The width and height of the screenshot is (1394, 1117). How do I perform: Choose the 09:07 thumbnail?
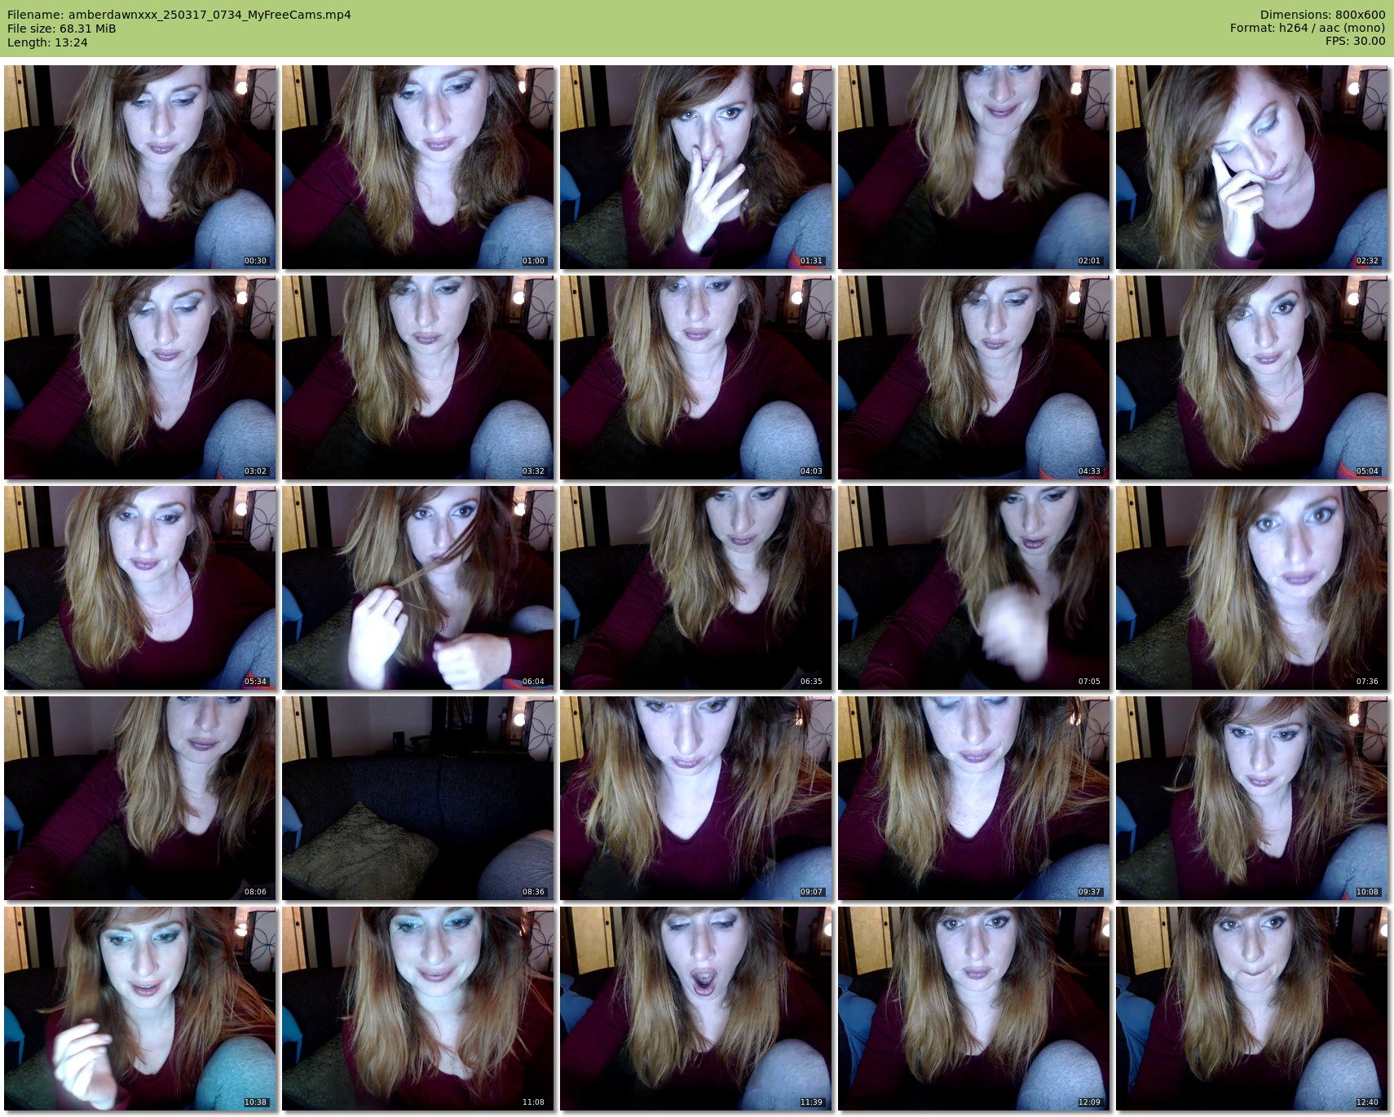click(696, 798)
